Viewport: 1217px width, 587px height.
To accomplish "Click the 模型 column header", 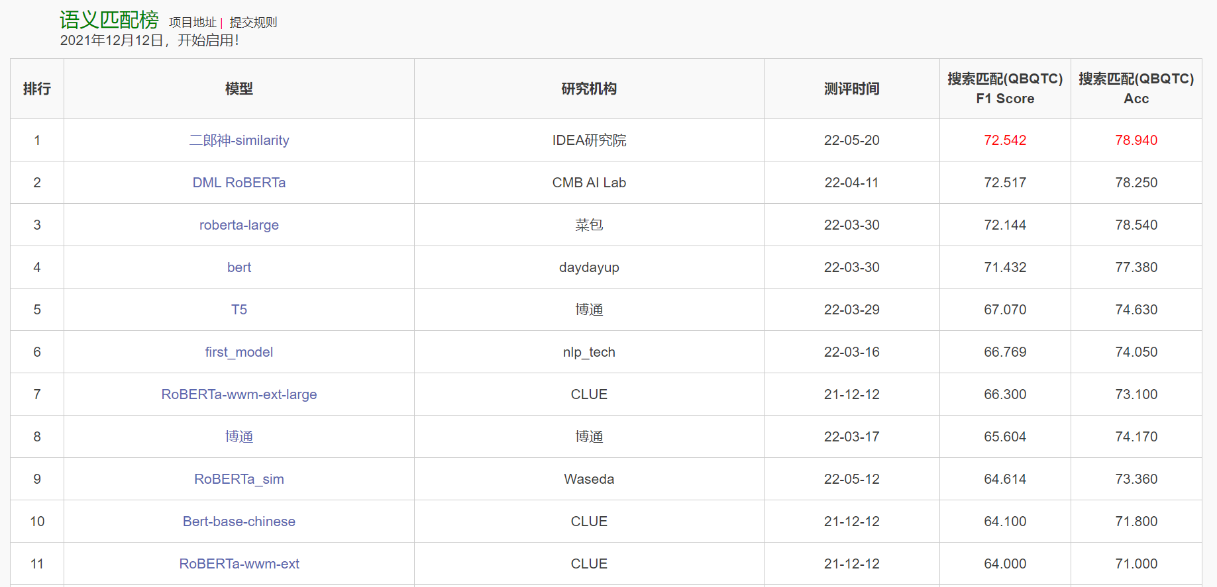I will (x=239, y=89).
